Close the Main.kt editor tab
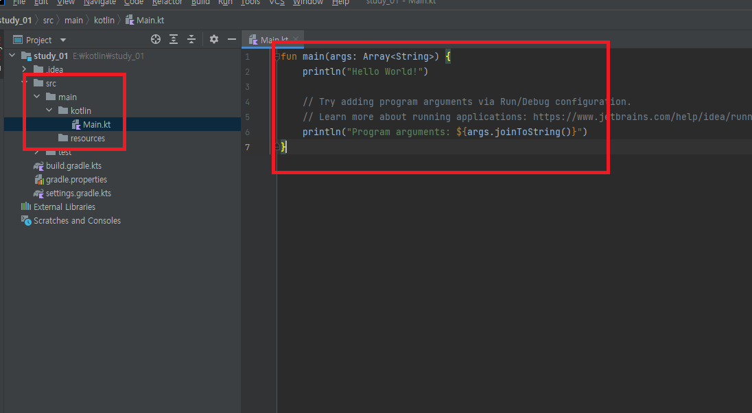The image size is (752, 413). pos(296,39)
